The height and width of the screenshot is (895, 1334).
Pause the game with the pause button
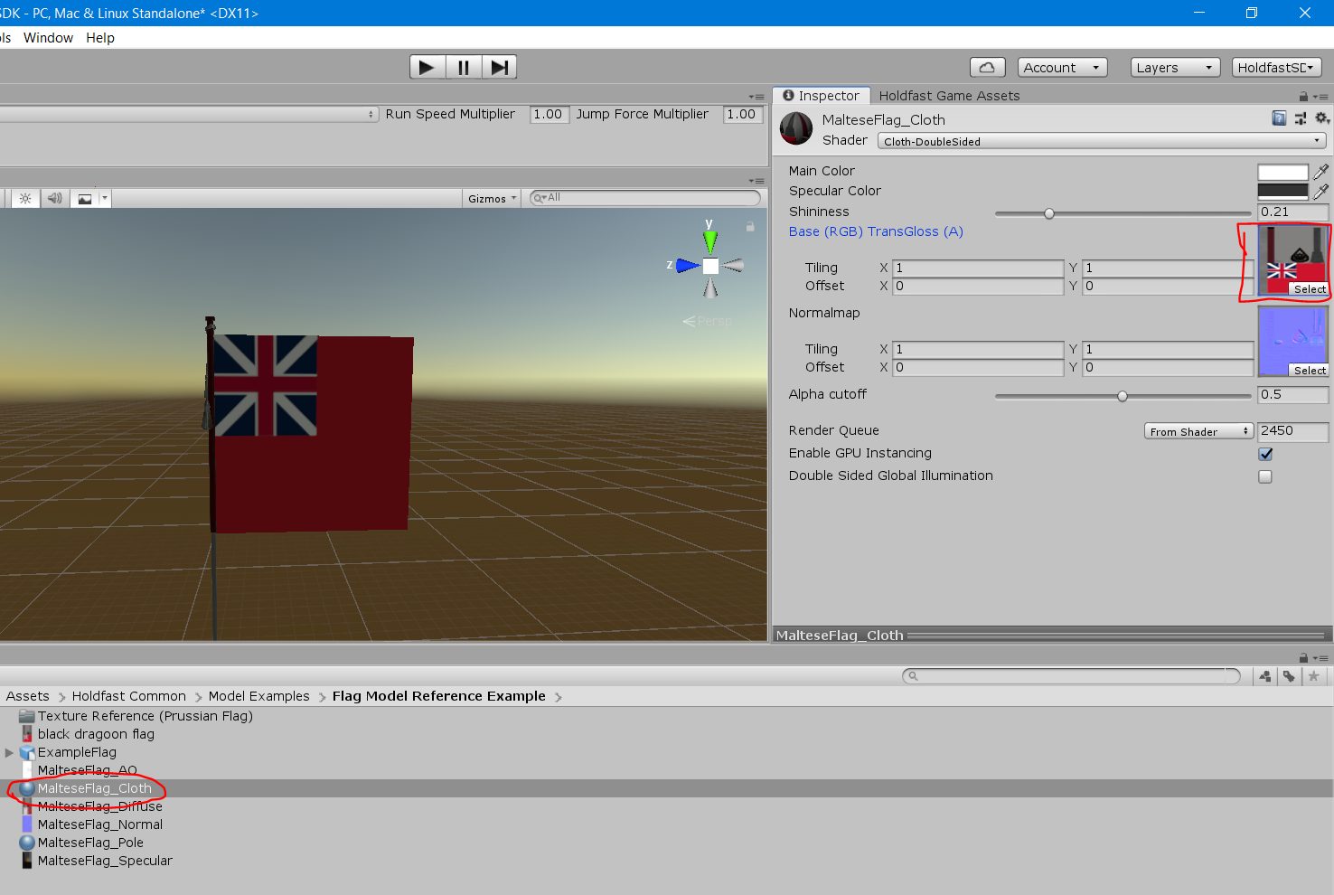click(x=463, y=67)
